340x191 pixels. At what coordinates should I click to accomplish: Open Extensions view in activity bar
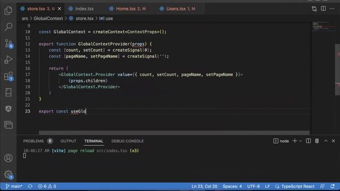click(8, 76)
